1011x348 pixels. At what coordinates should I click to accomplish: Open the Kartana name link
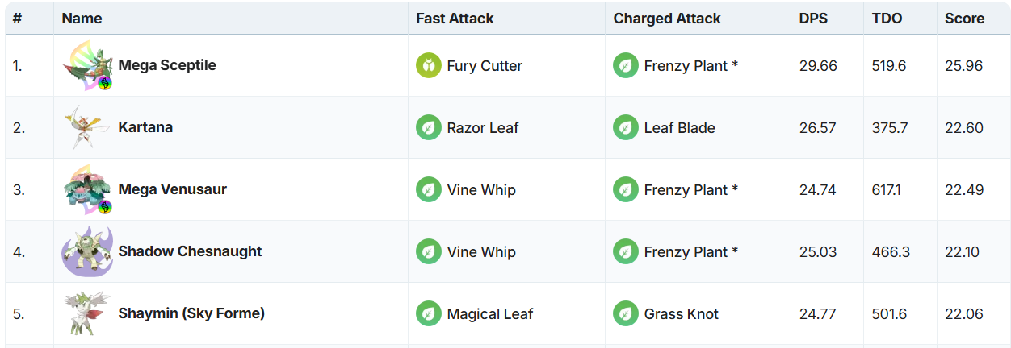[145, 127]
